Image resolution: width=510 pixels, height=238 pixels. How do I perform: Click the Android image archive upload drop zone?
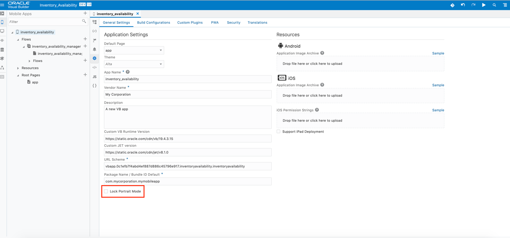tap(360, 64)
